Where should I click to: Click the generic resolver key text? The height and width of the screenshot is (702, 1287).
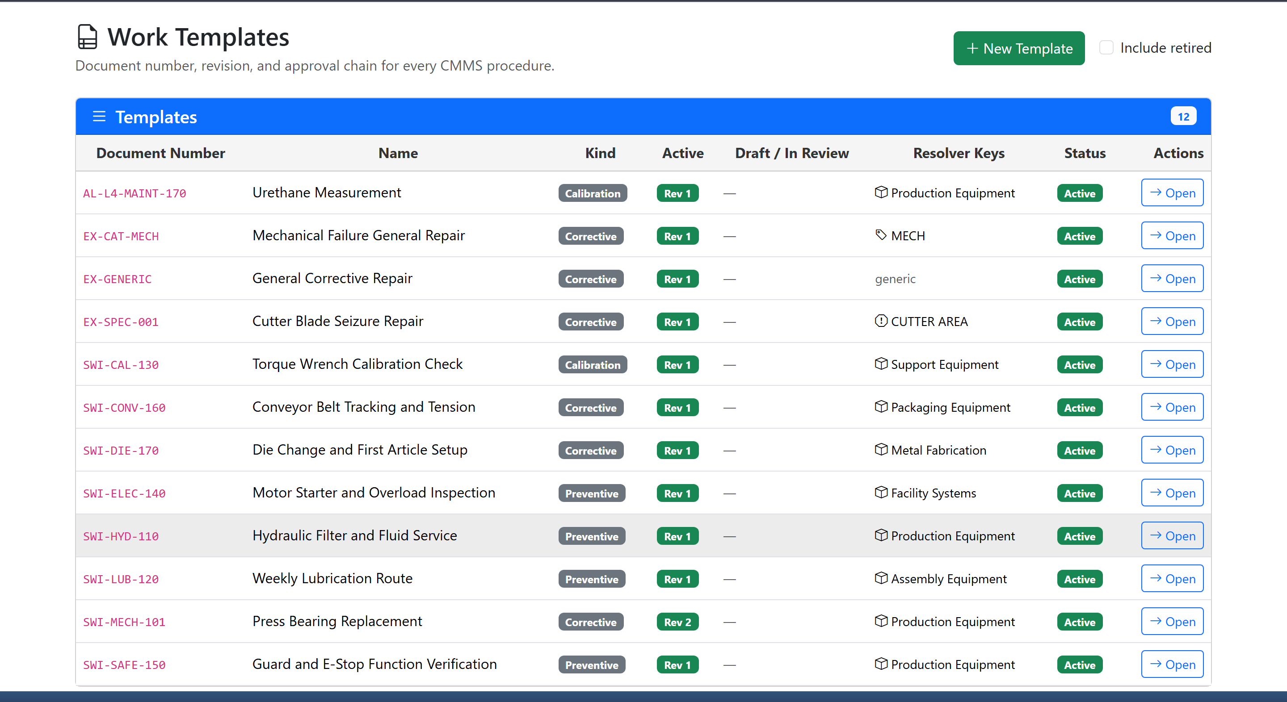point(895,279)
